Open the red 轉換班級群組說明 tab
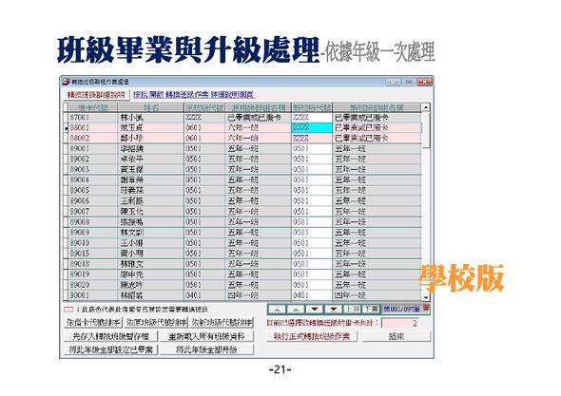This screenshot has width=561, height=396. click(96, 95)
